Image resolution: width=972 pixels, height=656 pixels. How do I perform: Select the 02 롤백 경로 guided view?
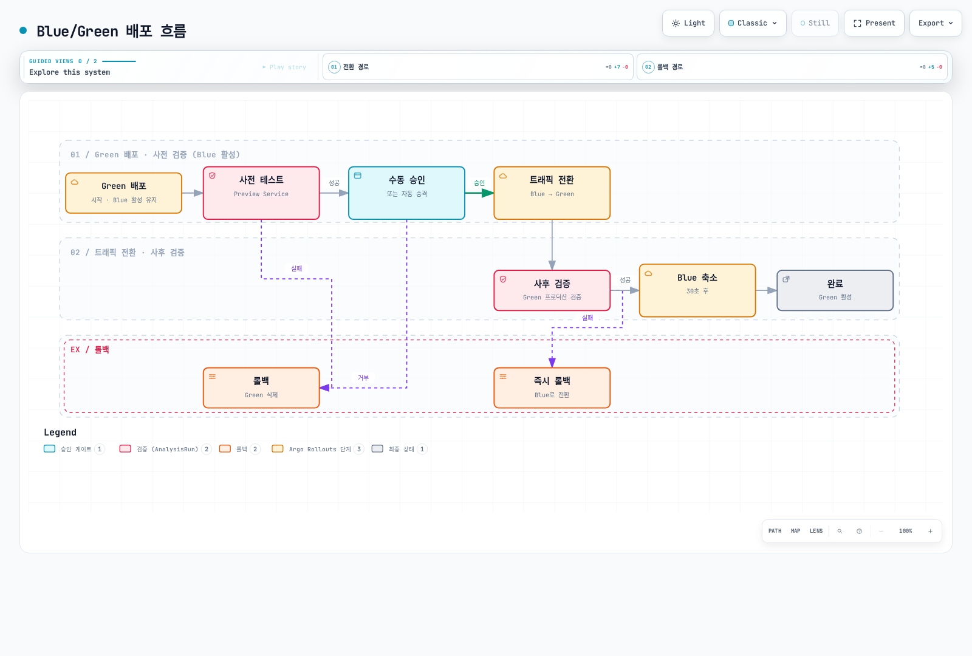tap(792, 67)
